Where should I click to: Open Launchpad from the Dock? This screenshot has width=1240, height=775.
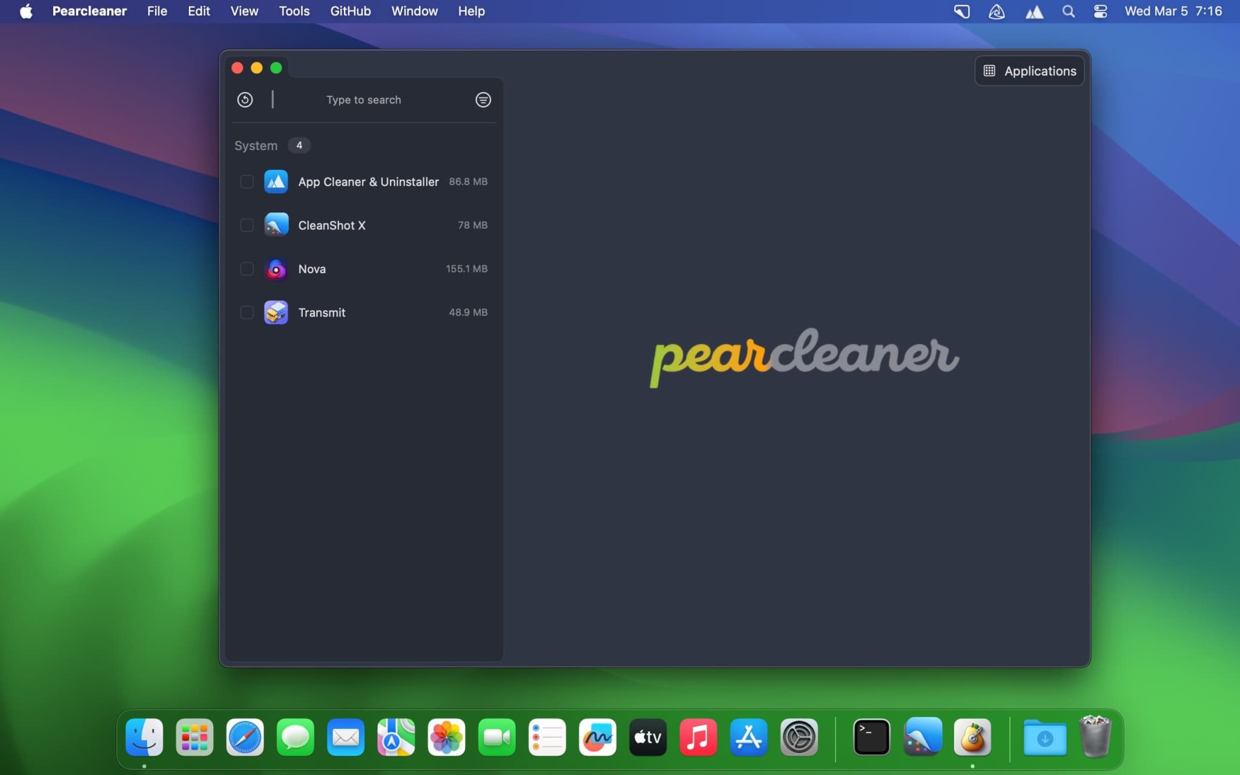click(194, 737)
